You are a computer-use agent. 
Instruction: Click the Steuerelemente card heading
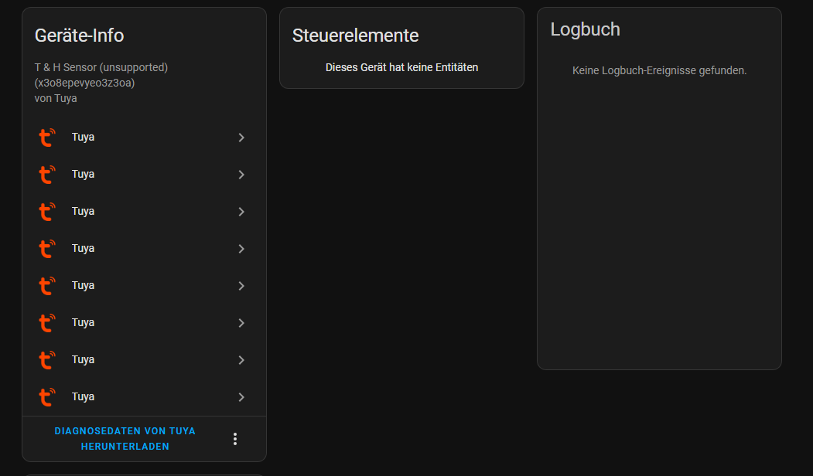[x=355, y=36]
